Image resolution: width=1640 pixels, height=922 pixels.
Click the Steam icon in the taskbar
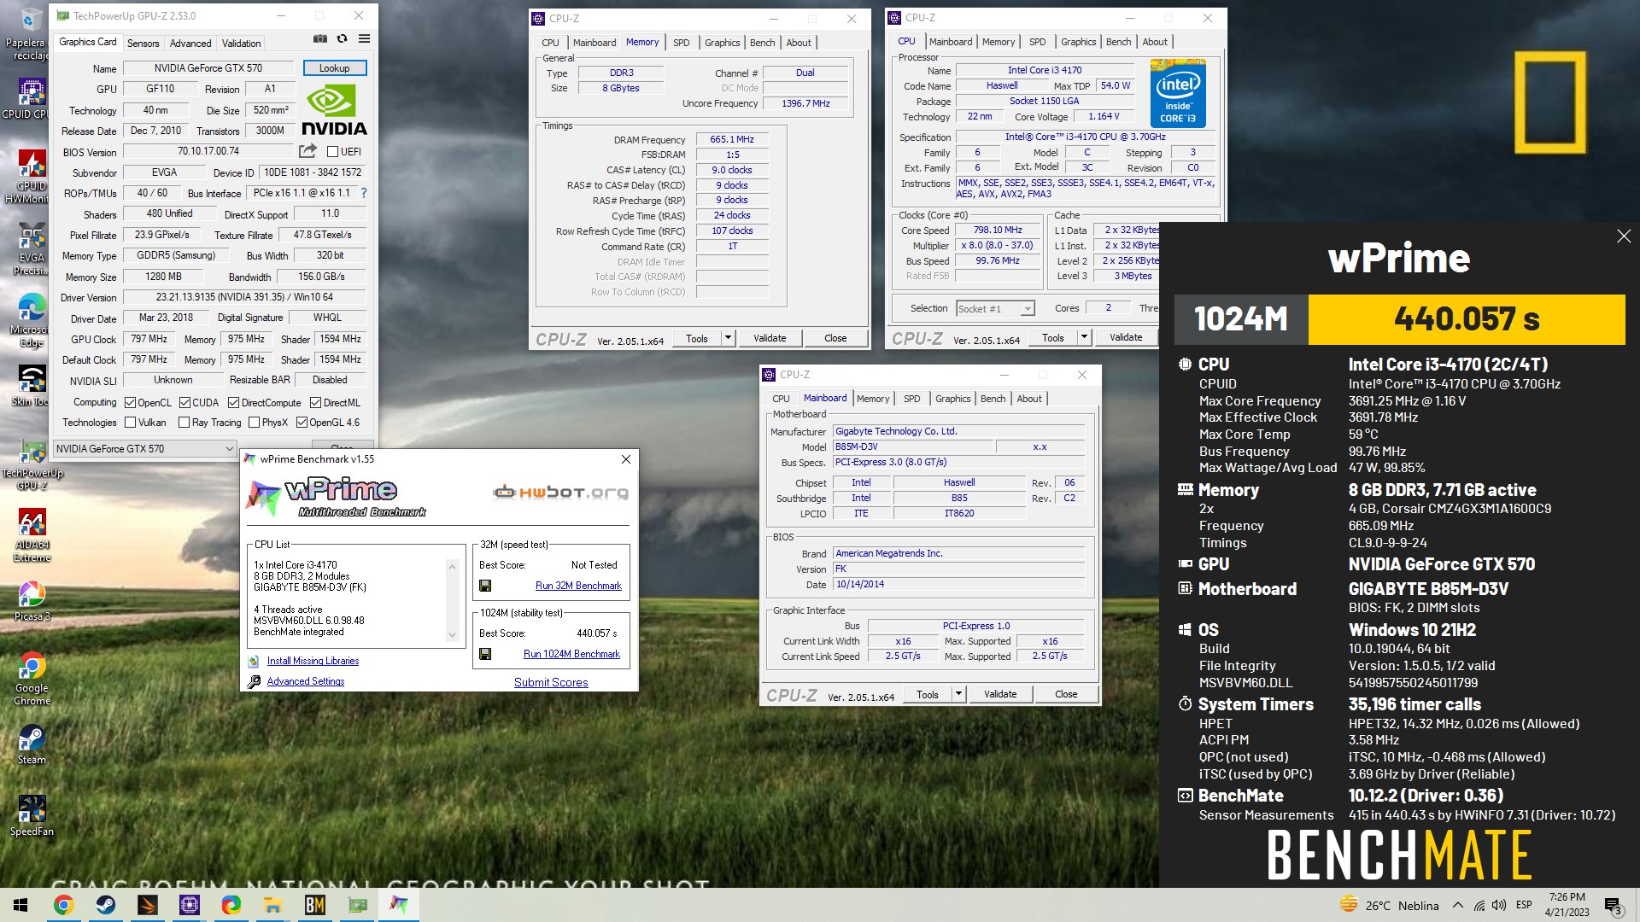pos(106,905)
